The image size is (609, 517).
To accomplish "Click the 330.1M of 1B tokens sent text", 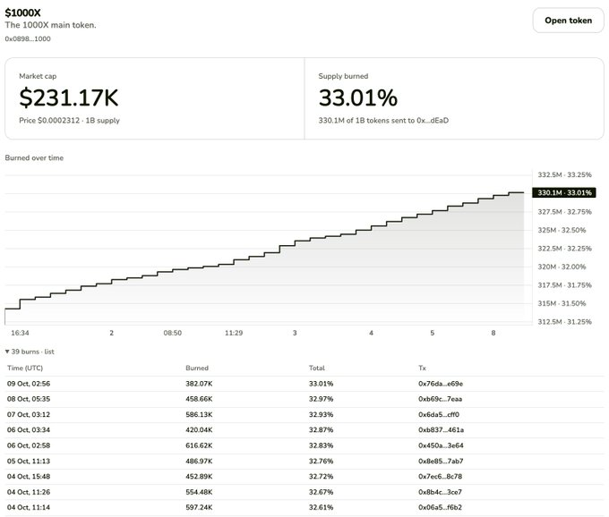I will [x=383, y=121].
